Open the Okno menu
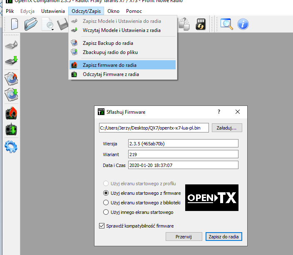This screenshot has height=255, width=293. 113,11
